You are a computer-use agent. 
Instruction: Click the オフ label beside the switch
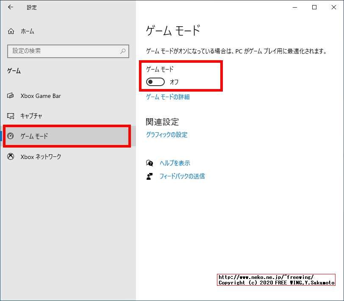coord(174,82)
